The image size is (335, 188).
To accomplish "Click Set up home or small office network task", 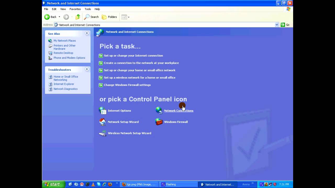I will pos(139,70).
